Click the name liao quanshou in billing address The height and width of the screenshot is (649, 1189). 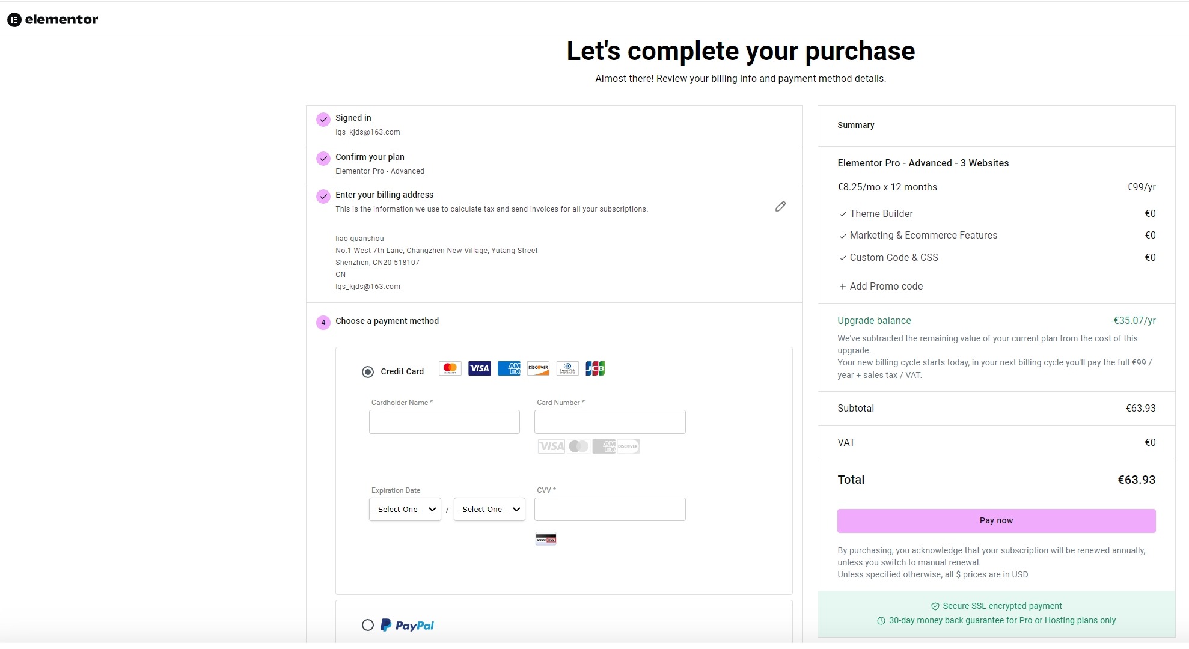pos(359,239)
